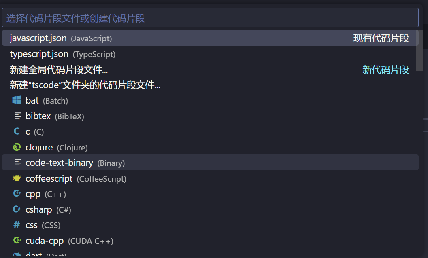The image size is (428, 258).
Task: Click the BibTeX file icon beside bibtex
Action: tap(17, 116)
